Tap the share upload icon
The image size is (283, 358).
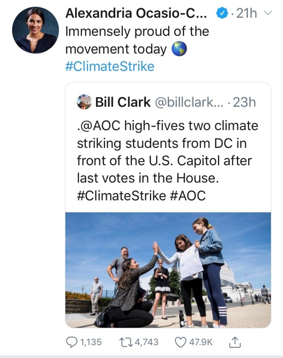(234, 341)
